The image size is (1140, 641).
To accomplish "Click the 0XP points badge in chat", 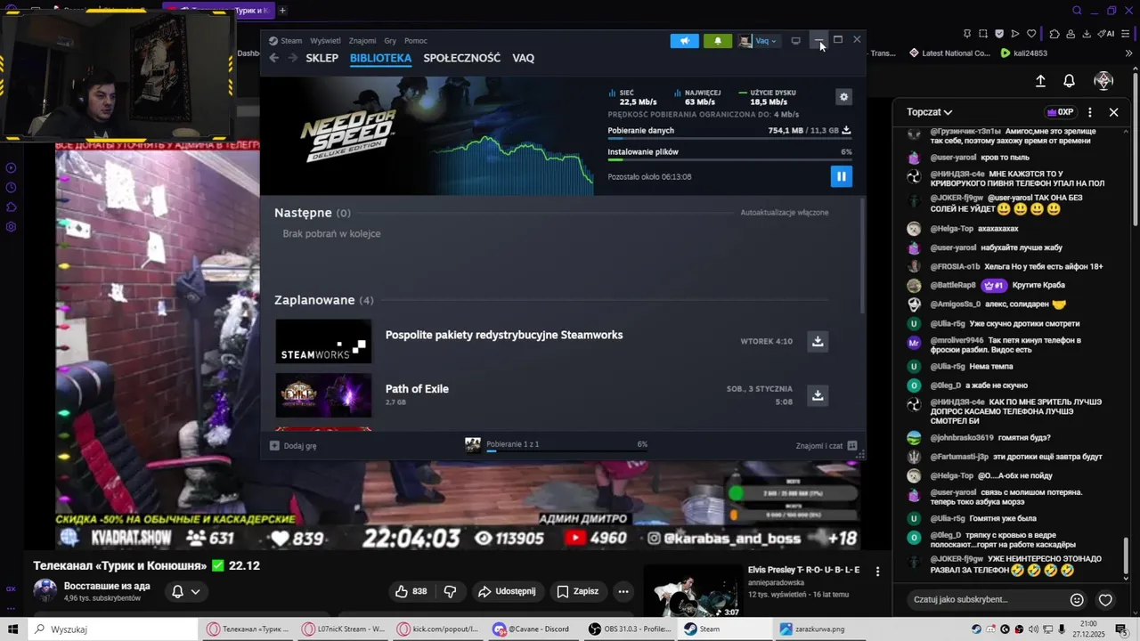I will click(1060, 112).
